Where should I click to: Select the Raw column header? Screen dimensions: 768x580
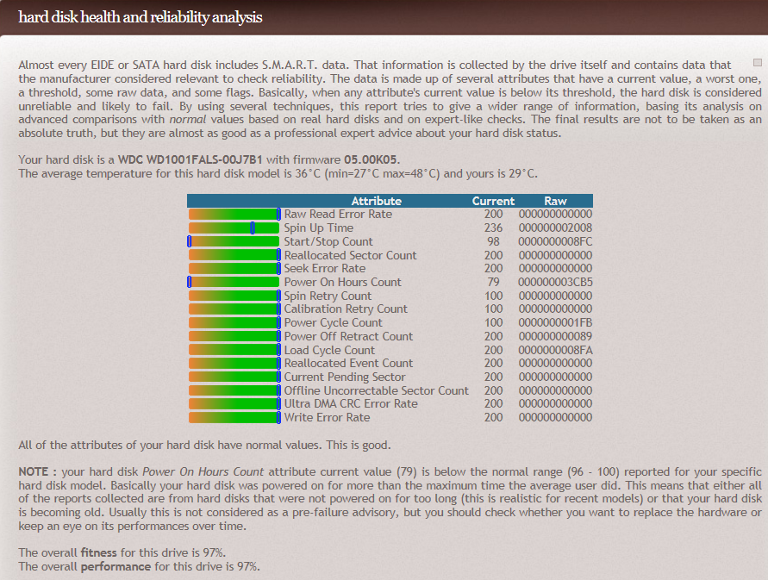click(x=555, y=201)
